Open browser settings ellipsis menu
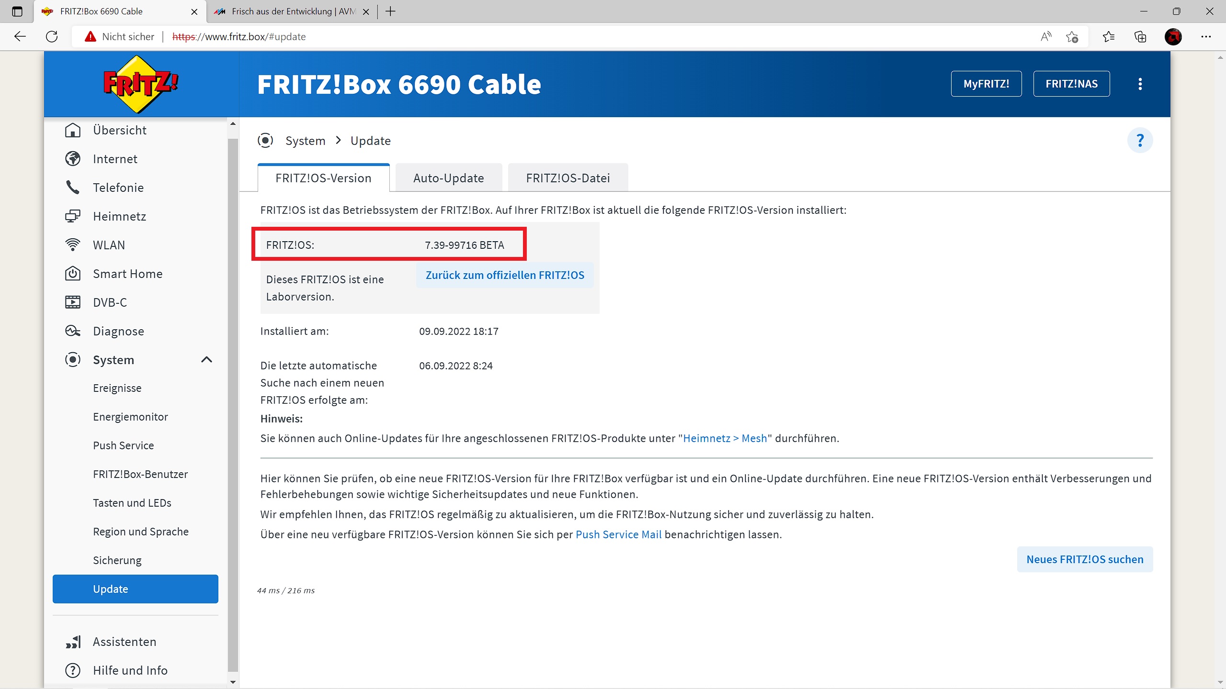The image size is (1226, 689). point(1206,36)
